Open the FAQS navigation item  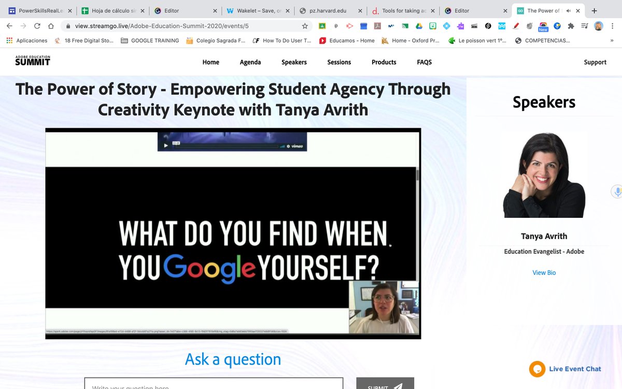[x=424, y=62]
